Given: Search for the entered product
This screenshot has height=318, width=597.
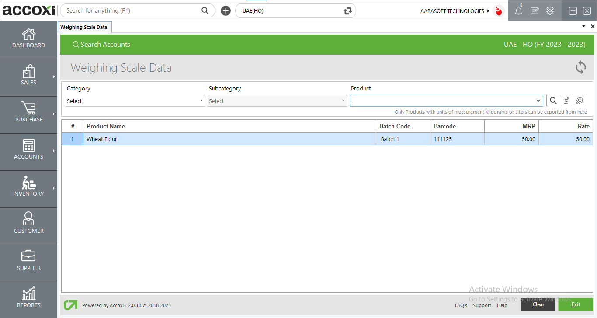Looking at the screenshot, I should pos(553,100).
